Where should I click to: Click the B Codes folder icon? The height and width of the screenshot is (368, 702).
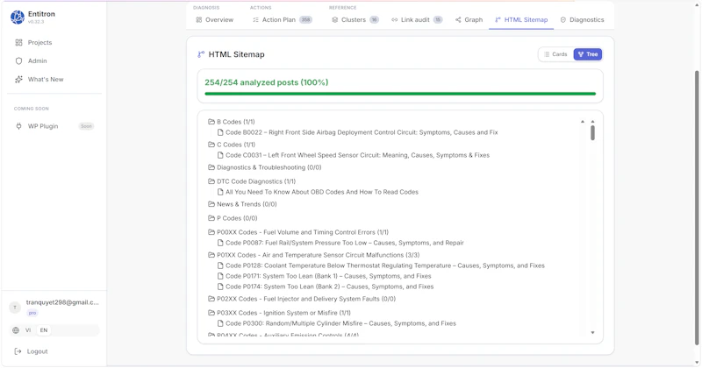click(211, 122)
